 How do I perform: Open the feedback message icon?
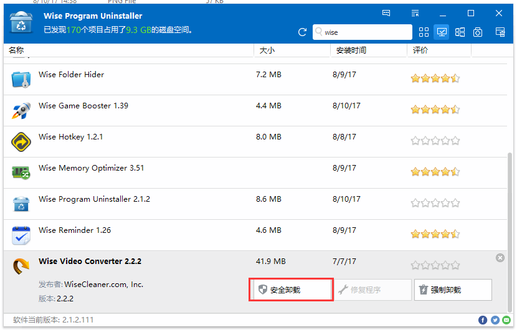tap(386, 13)
